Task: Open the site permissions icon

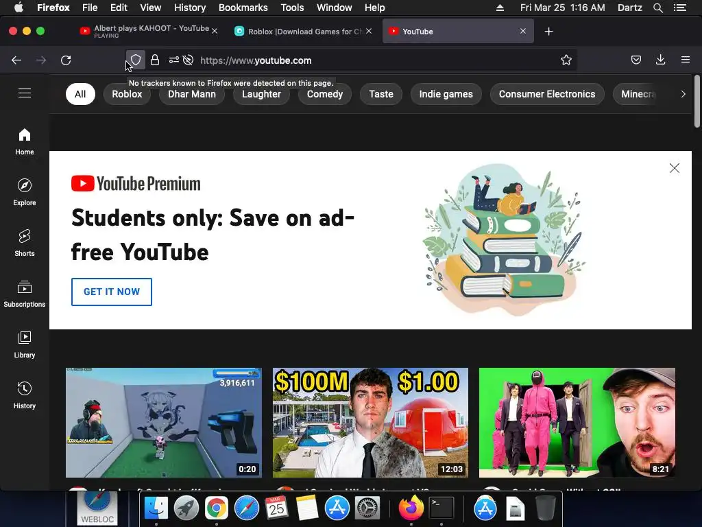Action: point(173,60)
